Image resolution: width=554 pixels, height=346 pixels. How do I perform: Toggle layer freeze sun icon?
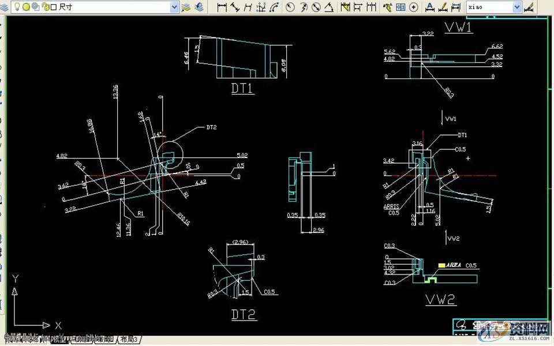point(26,7)
